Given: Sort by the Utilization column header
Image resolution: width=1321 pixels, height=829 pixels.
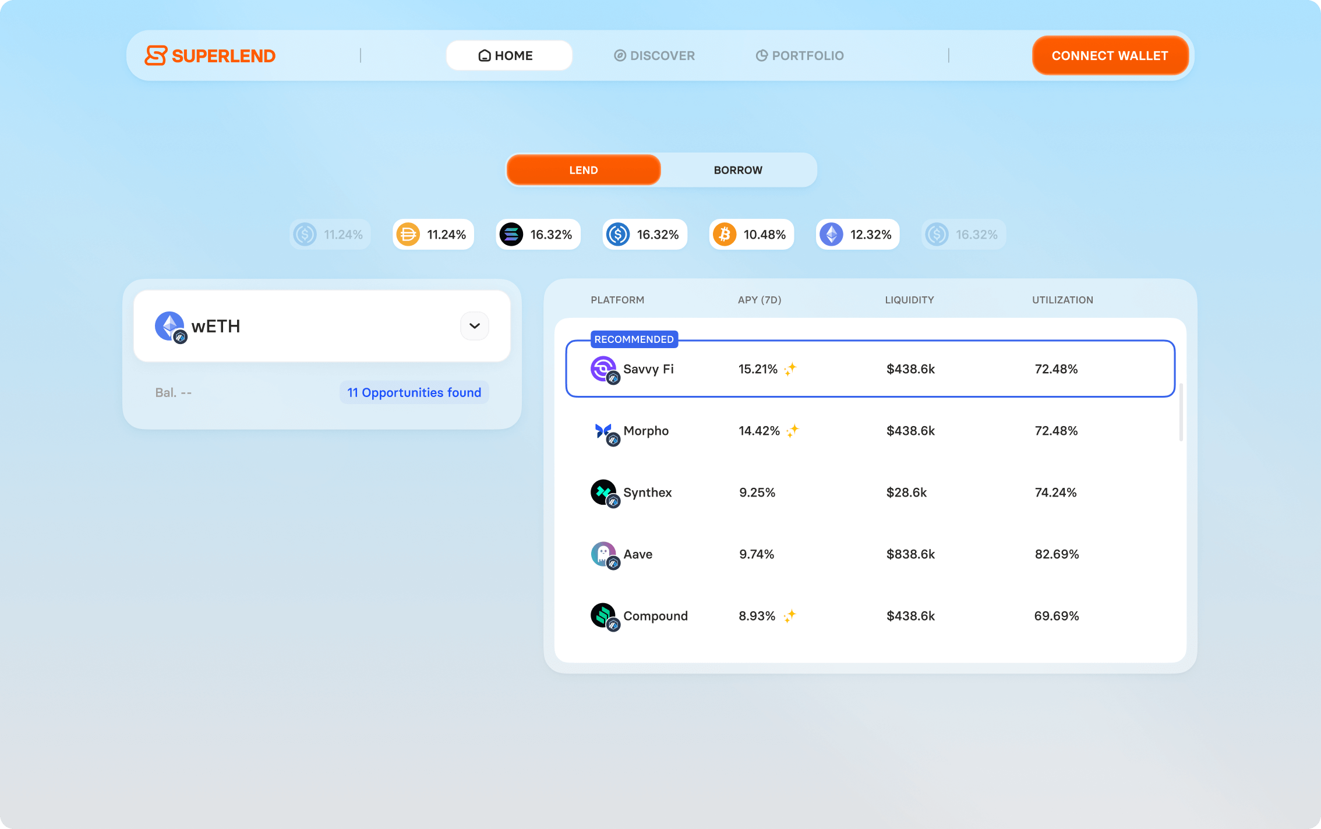Looking at the screenshot, I should tap(1062, 300).
